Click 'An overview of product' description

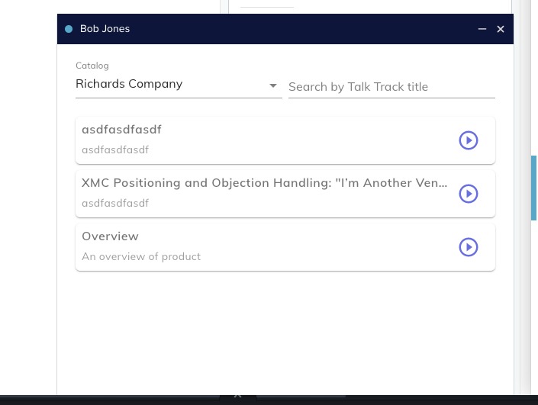pos(141,256)
